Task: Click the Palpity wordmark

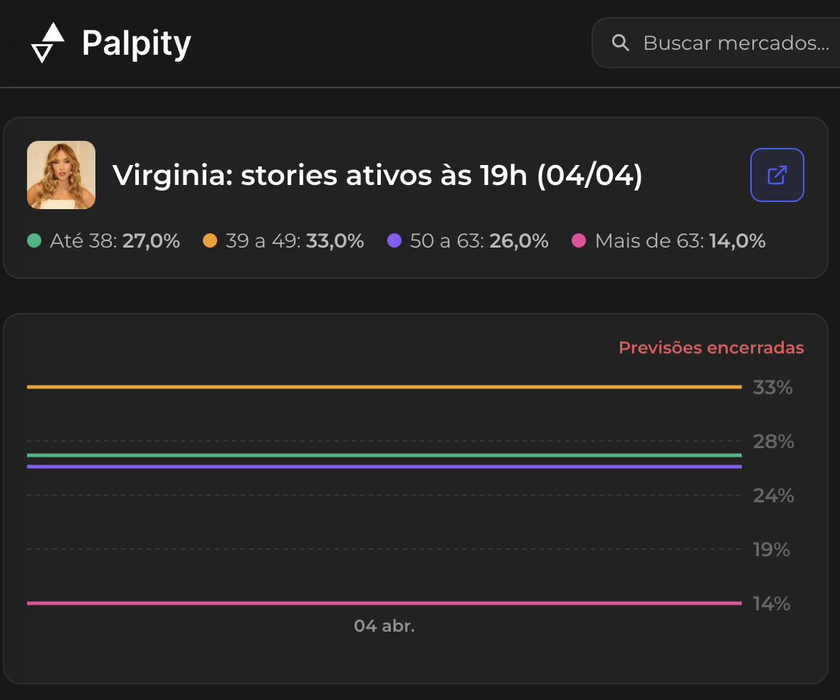Action: (x=136, y=43)
